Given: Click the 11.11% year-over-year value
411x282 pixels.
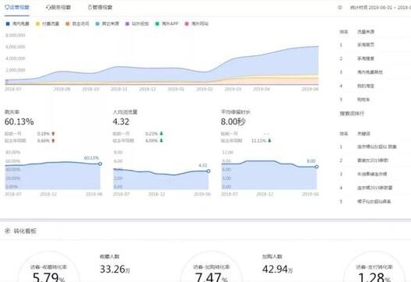Looking at the screenshot, I should (259, 140).
